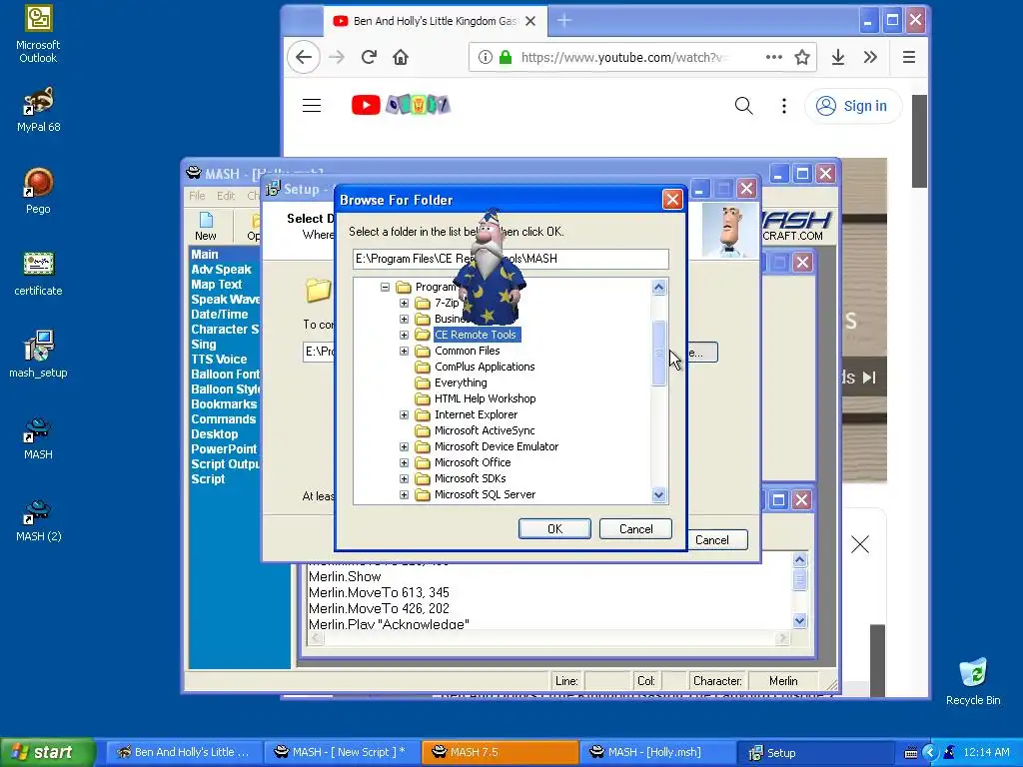The image size is (1023, 767).
Task: Click the folder path field in Browse dialog
Action: (x=511, y=259)
